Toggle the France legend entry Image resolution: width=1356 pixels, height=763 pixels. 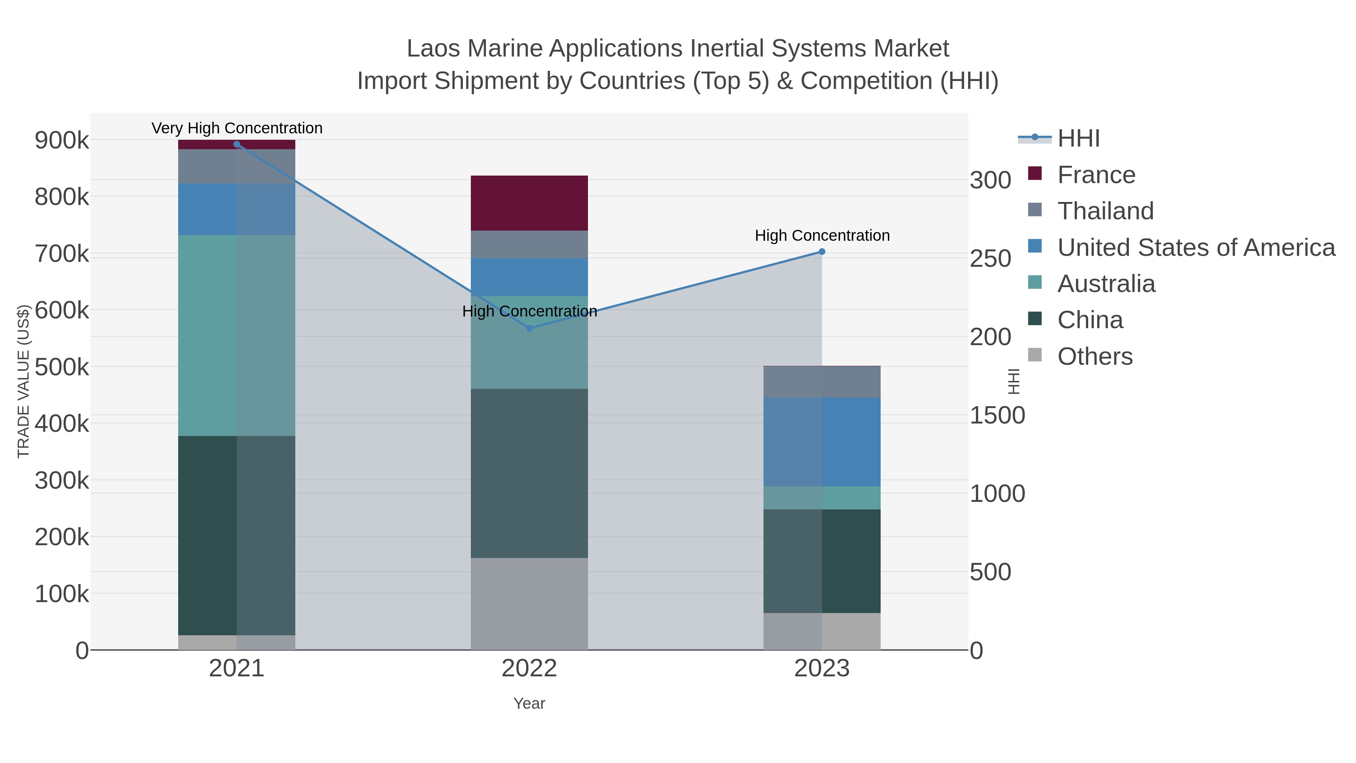point(1082,174)
